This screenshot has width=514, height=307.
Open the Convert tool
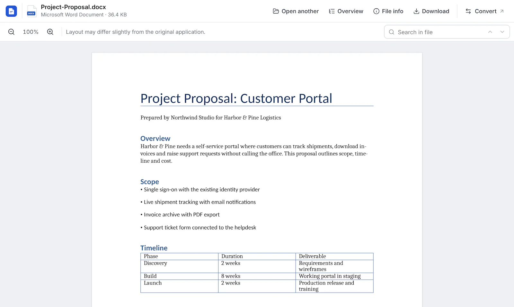(485, 11)
